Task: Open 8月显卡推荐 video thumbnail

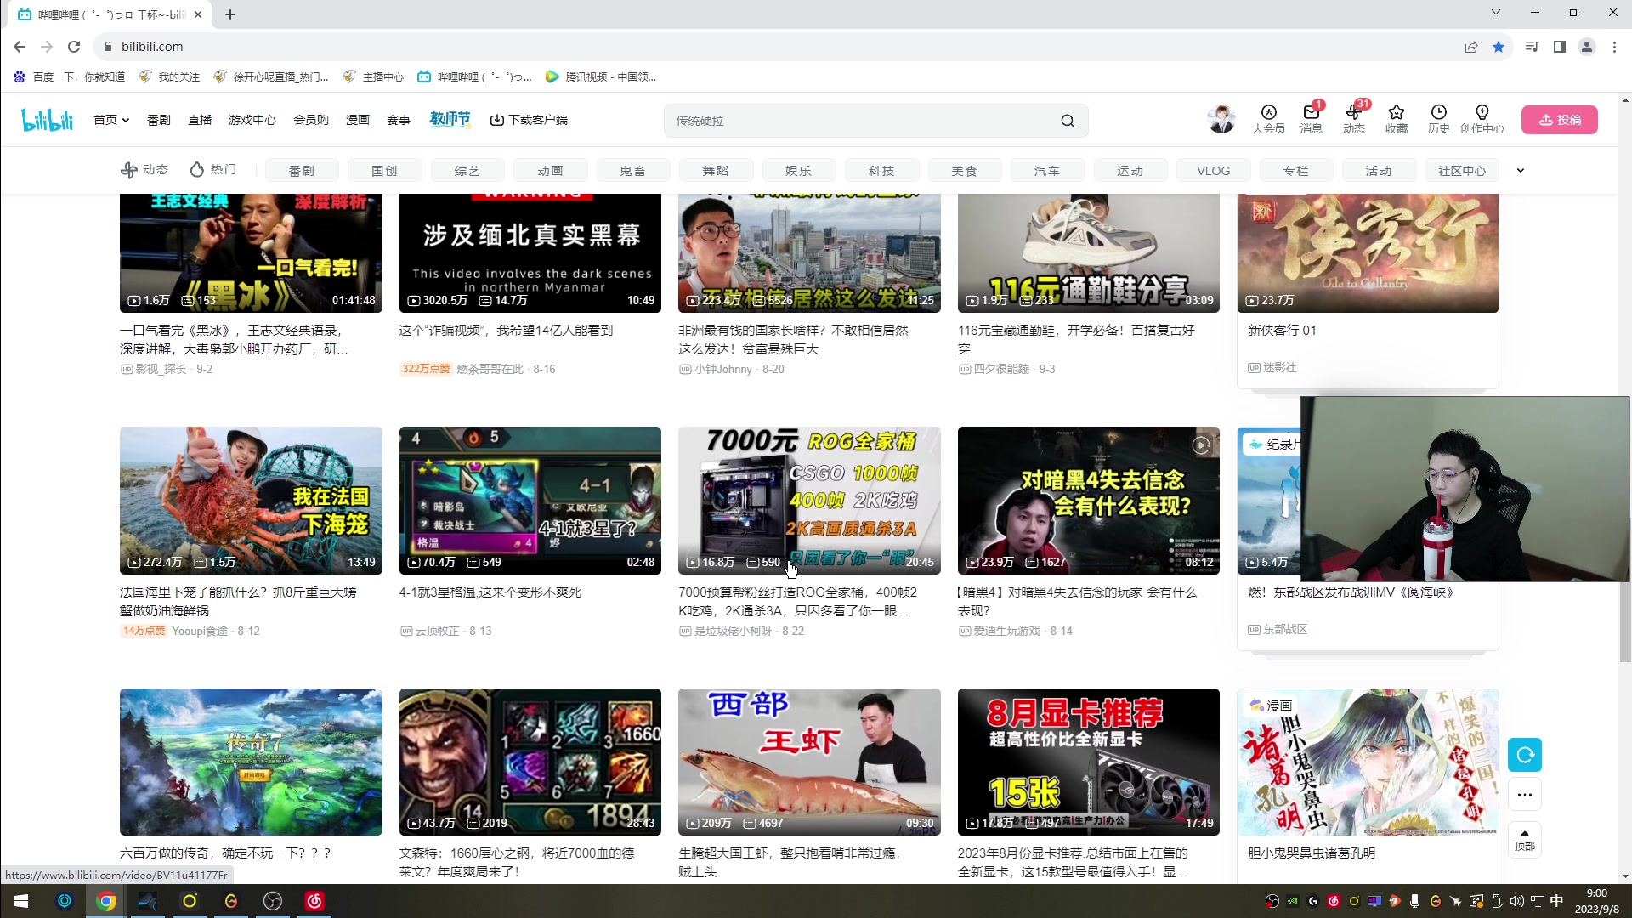Action: coord(1089,762)
